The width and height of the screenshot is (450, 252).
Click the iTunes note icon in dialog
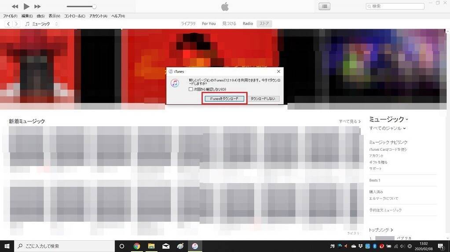[175, 83]
